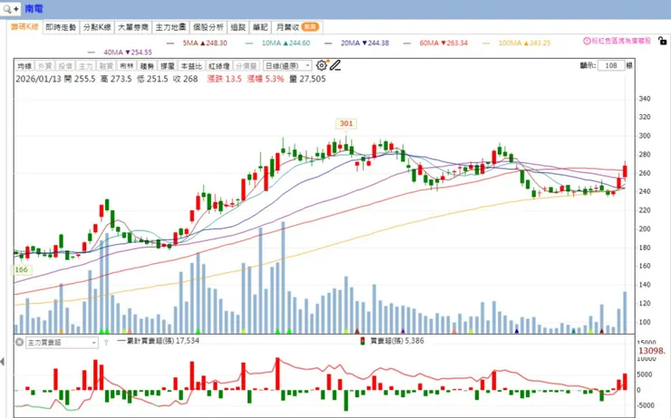
Task: Expand the 主力買賣超 indicator dropdown
Action: [x=62, y=343]
